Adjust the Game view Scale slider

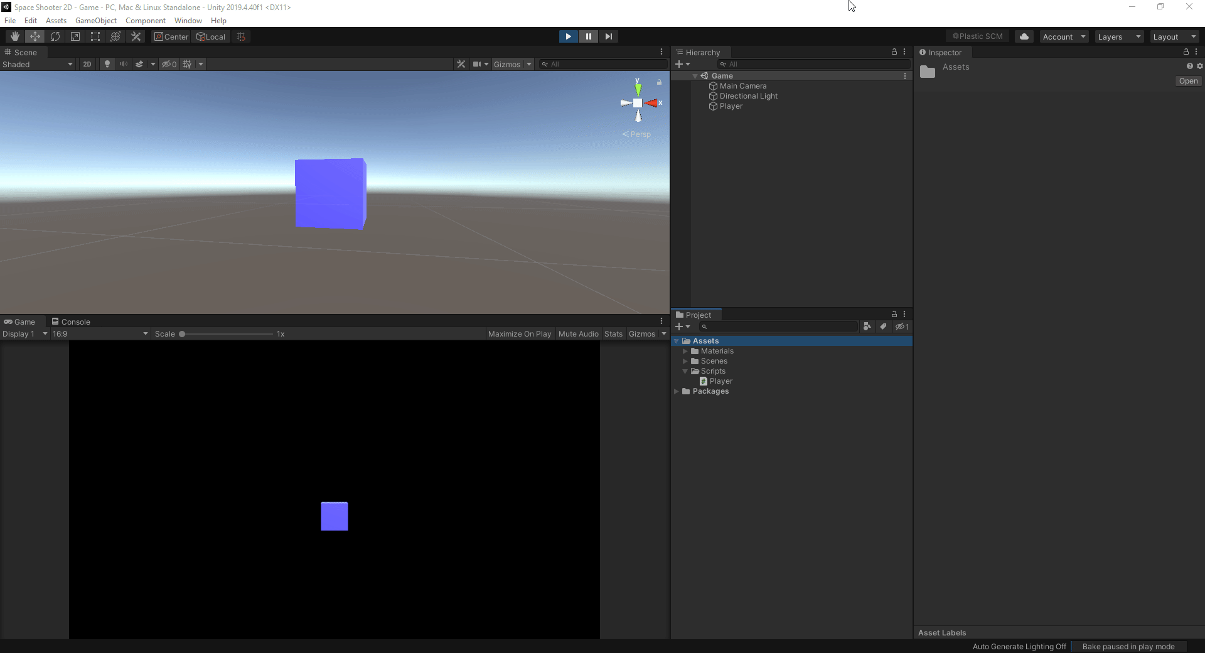click(181, 334)
